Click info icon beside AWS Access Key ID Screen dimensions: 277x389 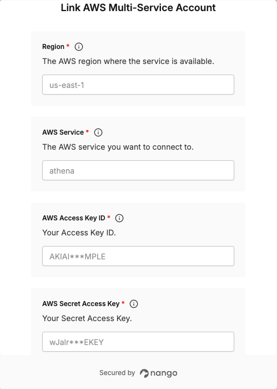pyautogui.click(x=119, y=218)
